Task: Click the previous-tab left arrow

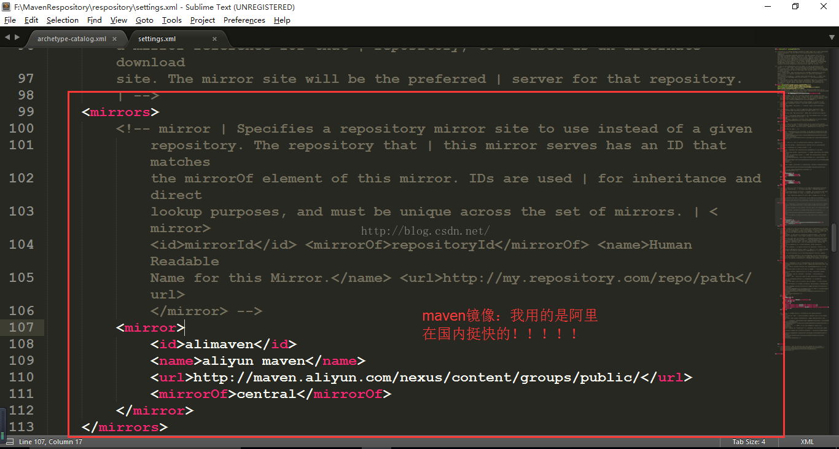Action: [7, 37]
